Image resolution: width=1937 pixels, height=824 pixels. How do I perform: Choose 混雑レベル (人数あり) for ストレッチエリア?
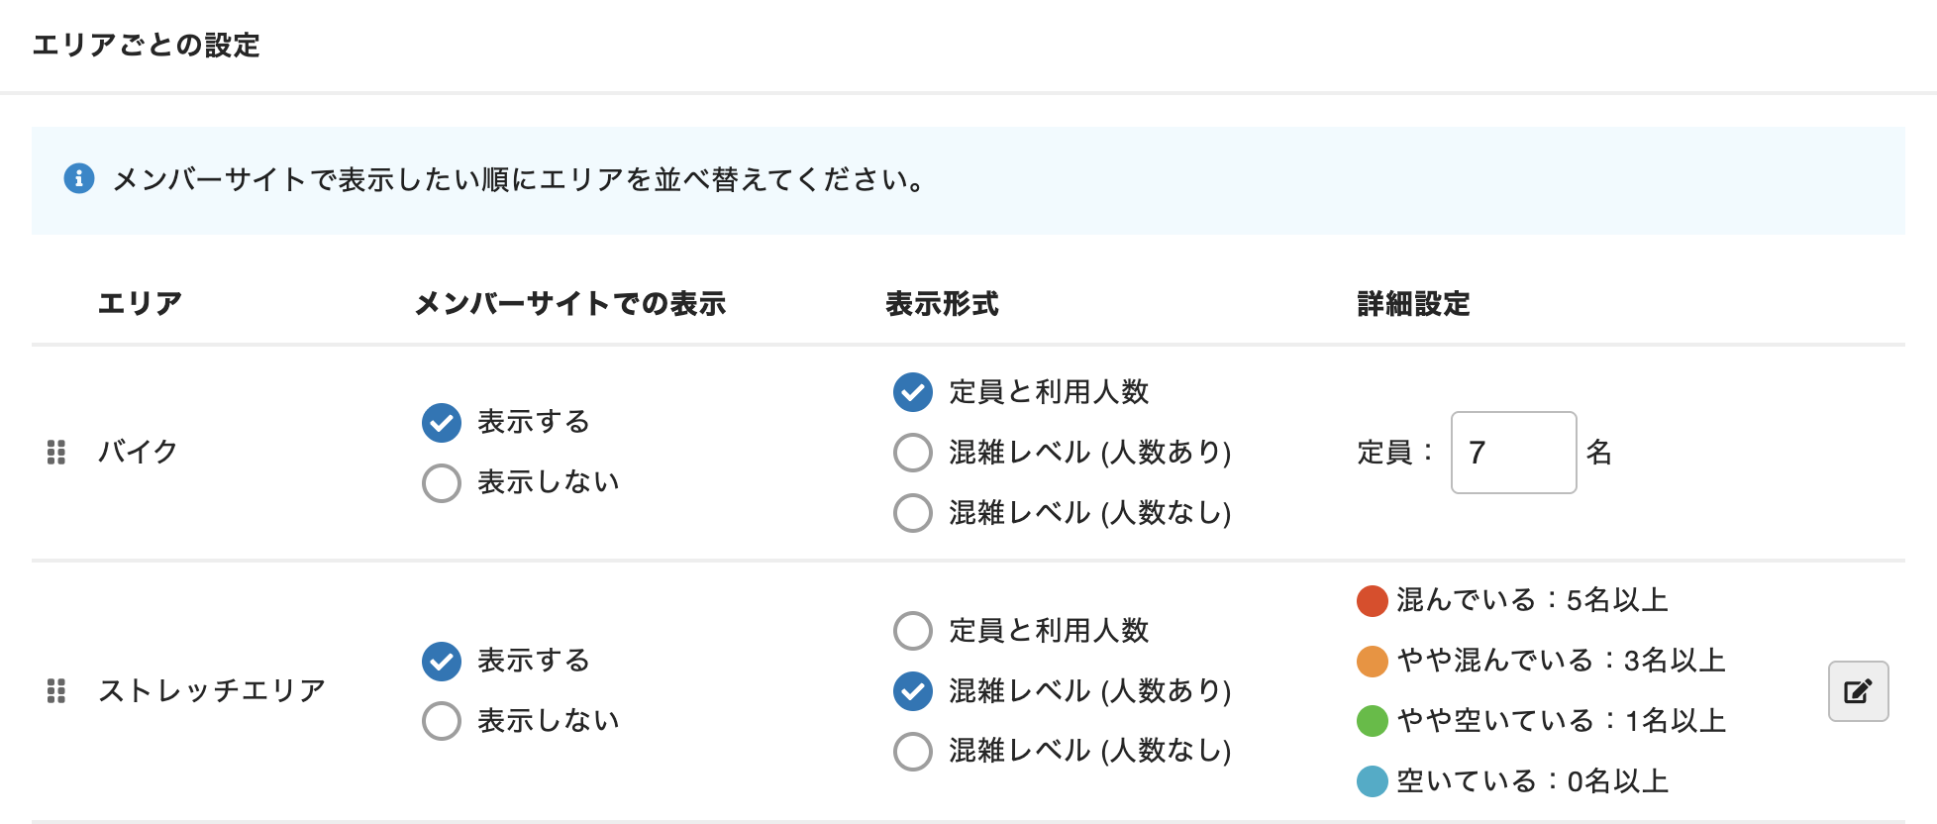click(x=913, y=691)
